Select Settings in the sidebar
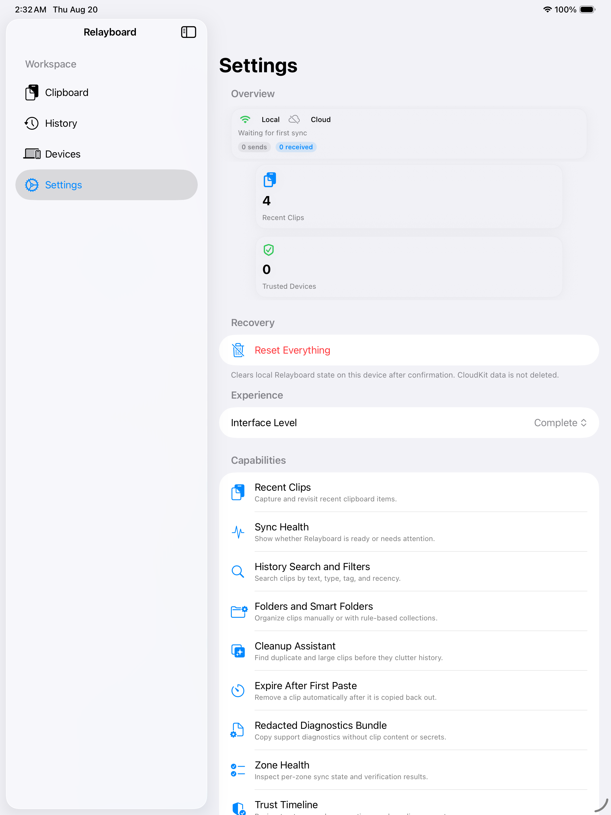This screenshot has height=815, width=611. tap(107, 185)
